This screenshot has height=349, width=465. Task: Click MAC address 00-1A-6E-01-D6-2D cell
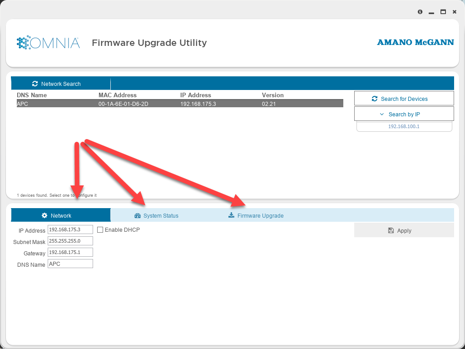coord(124,104)
